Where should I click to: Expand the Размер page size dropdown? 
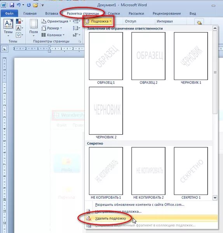click(x=52, y=28)
